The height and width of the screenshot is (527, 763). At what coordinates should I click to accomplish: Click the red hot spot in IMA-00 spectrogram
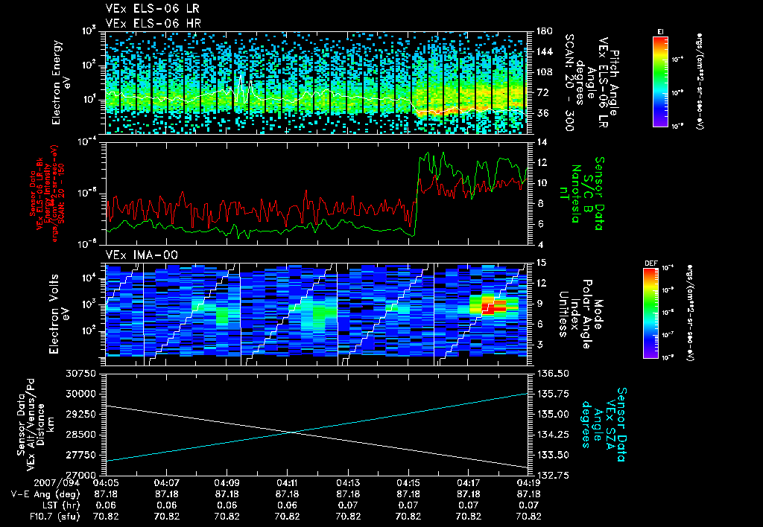click(x=493, y=307)
